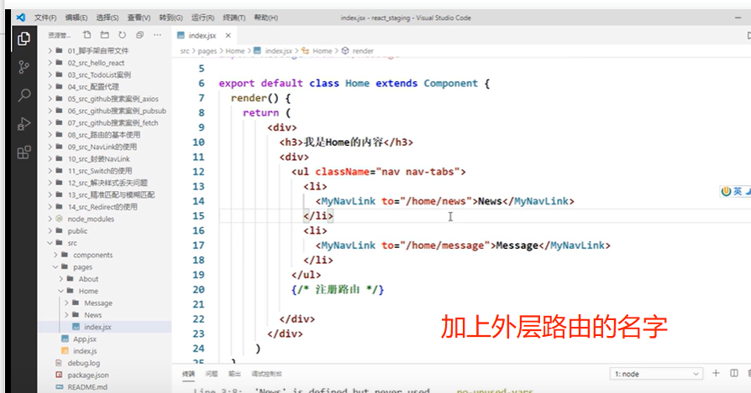The image size is (751, 393).
Task: Create a new folder in explorer toolbar
Action: tap(104, 35)
